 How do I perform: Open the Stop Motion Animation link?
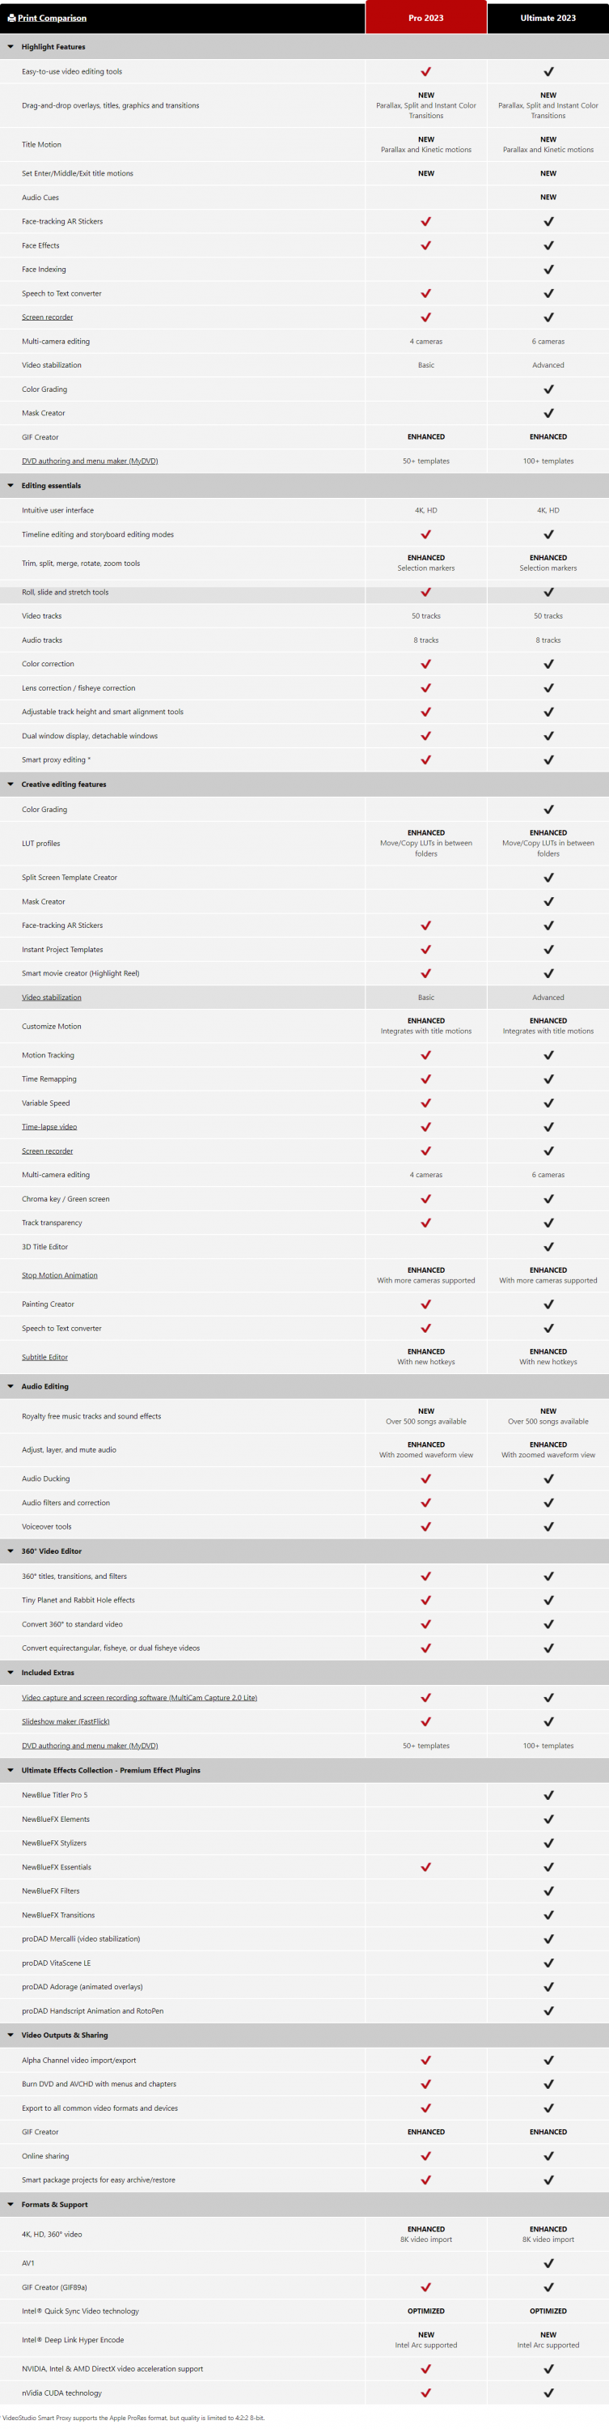tap(59, 1275)
